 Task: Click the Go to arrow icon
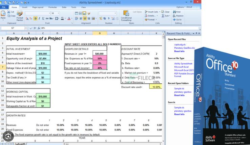tap(174, 20)
